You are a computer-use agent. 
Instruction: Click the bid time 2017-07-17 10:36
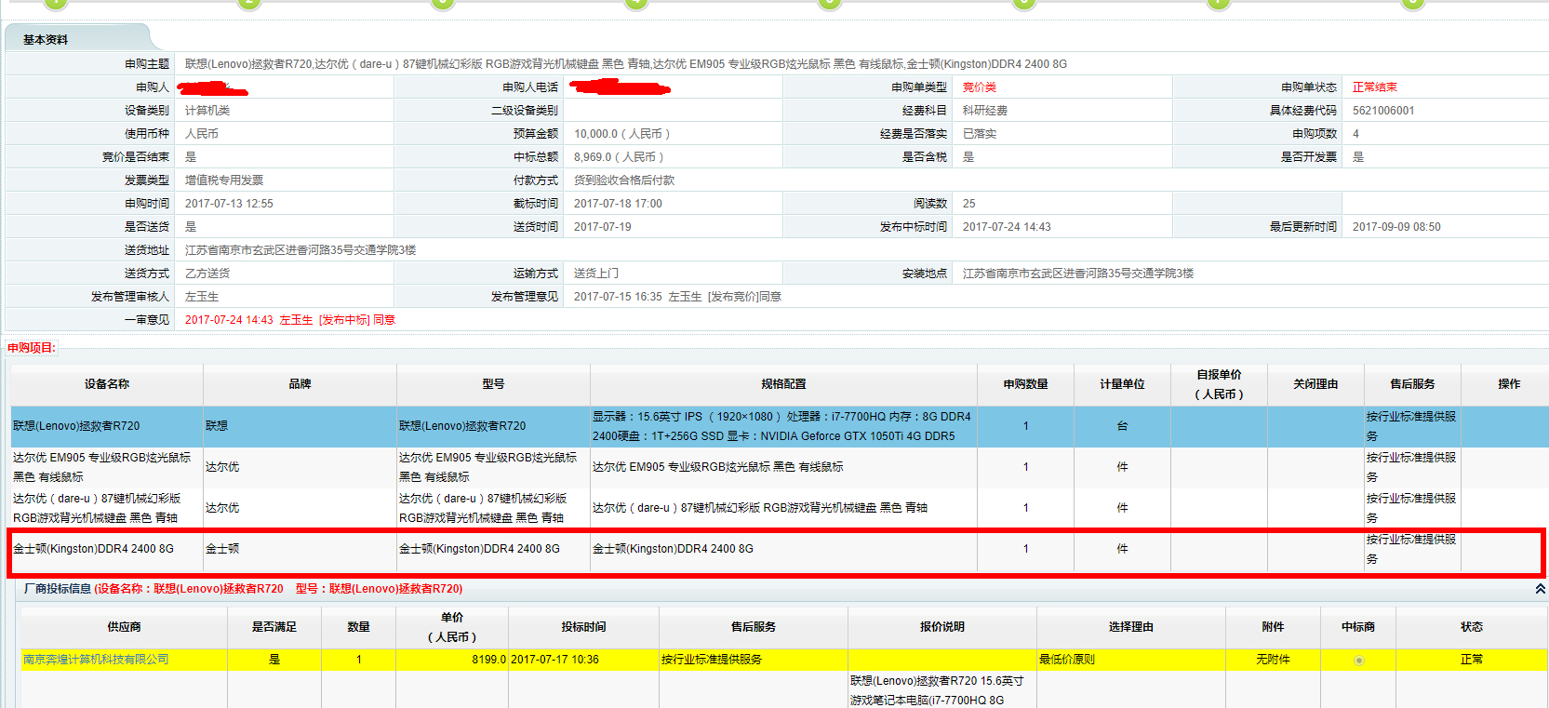(554, 660)
